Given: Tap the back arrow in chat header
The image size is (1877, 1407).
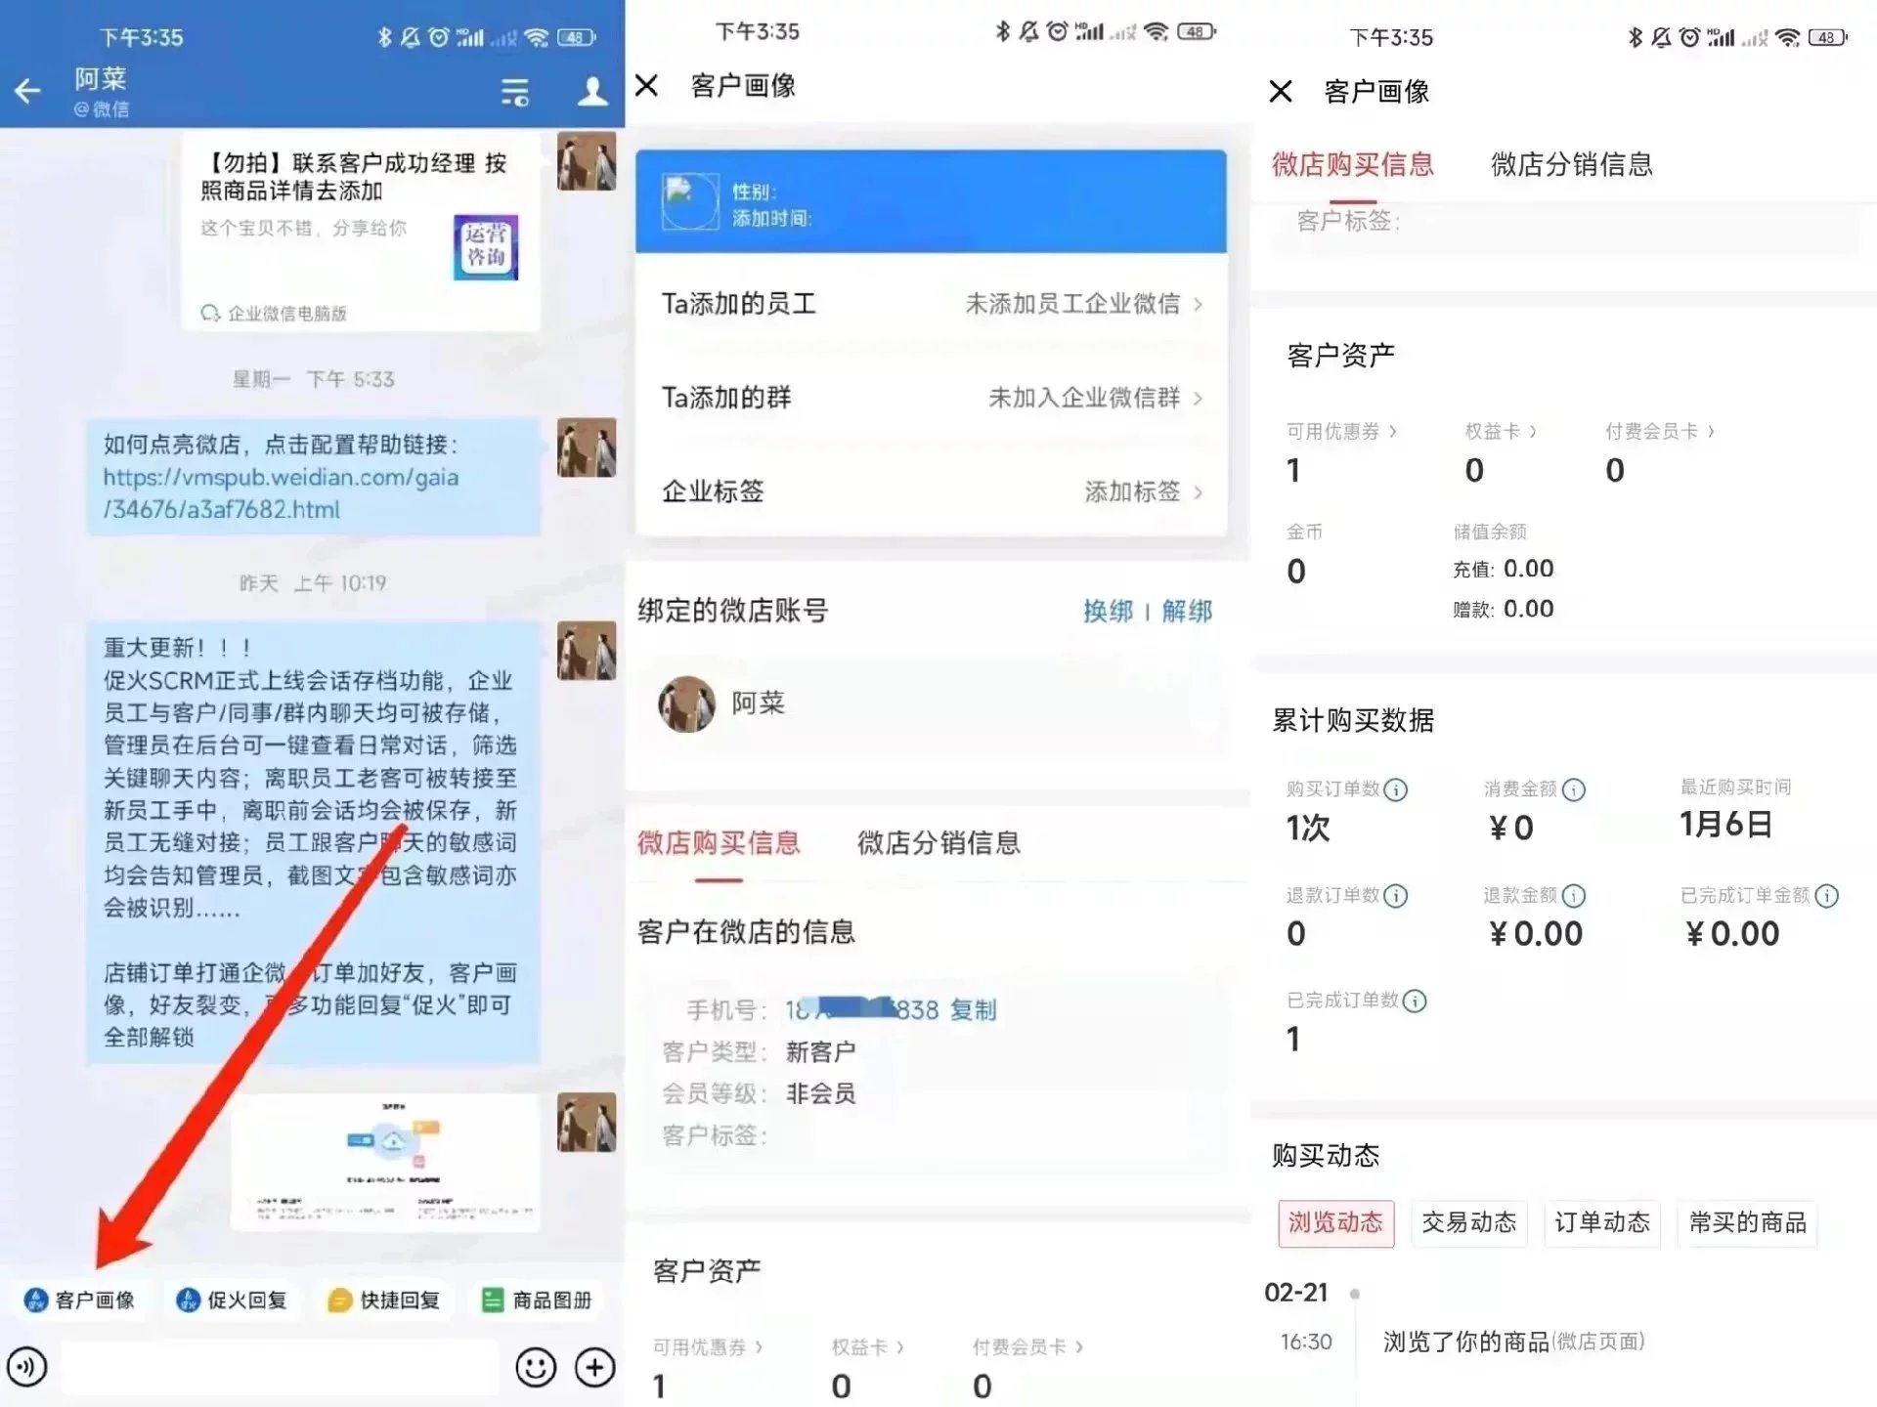Looking at the screenshot, I should (27, 91).
